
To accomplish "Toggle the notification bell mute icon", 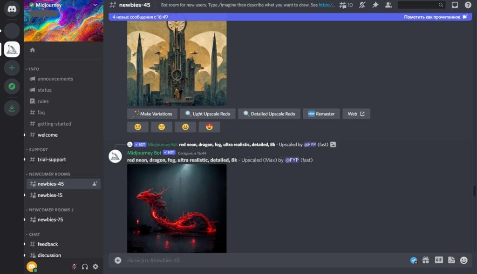I will 362,6.
